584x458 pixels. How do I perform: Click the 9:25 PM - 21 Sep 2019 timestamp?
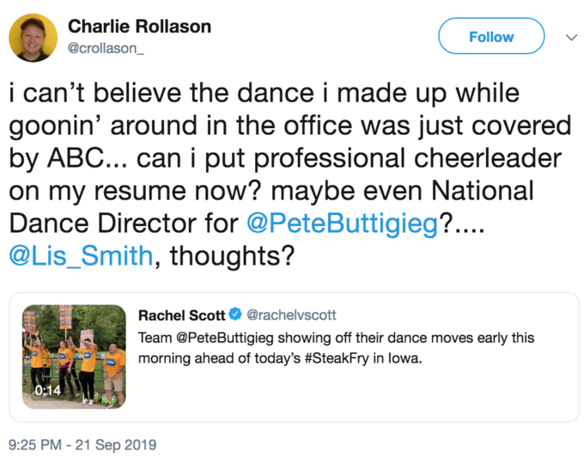tap(82, 444)
